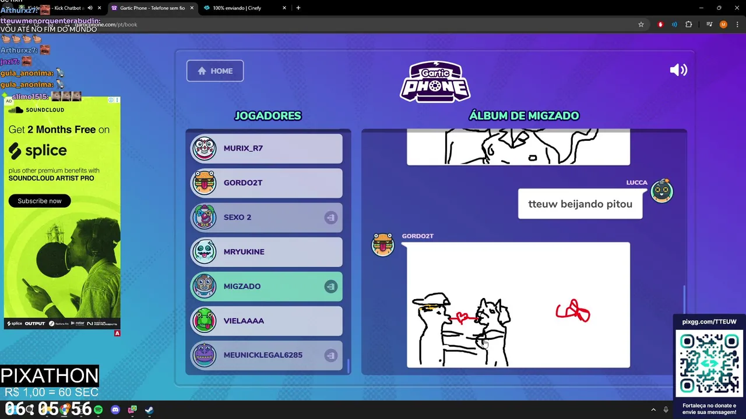Click the MIGZADO player avatar

point(205,286)
